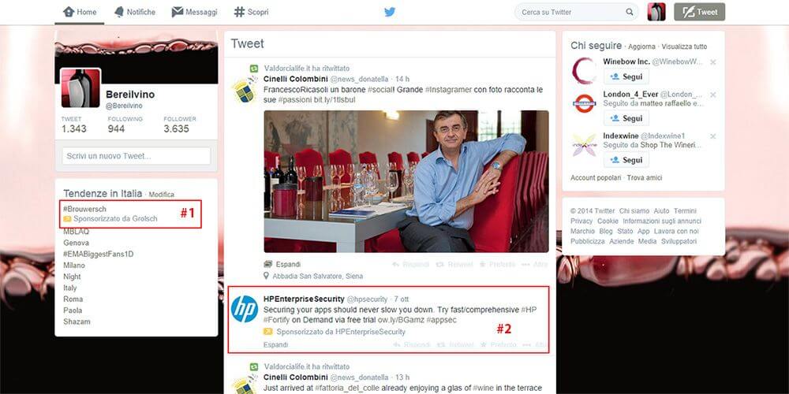
Task: Dismiss the Winebow Inc. suggestion
Action: (713, 62)
